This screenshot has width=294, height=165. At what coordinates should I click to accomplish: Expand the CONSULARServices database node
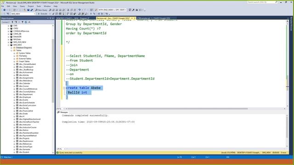8,31
